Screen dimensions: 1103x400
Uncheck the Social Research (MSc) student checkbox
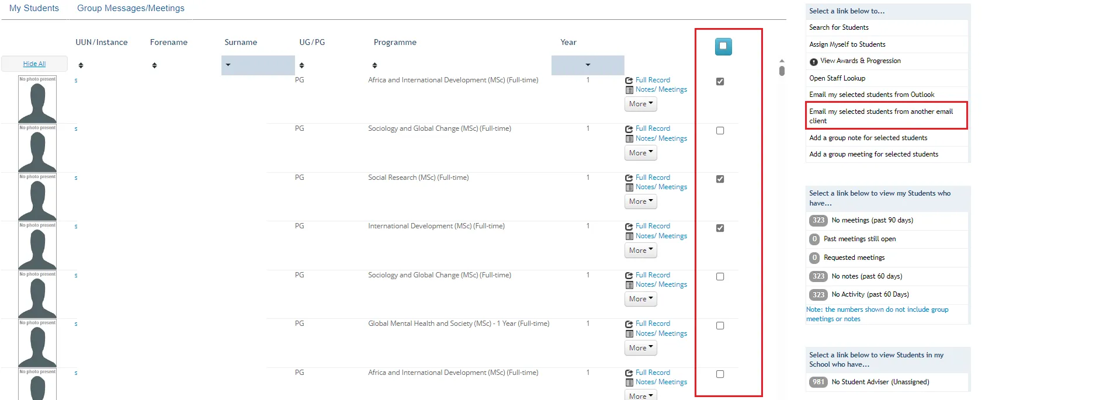pyautogui.click(x=720, y=179)
